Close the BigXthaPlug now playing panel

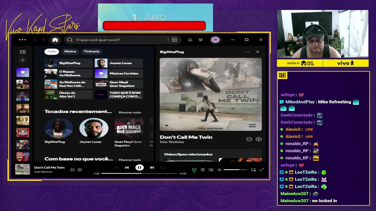click(258, 52)
